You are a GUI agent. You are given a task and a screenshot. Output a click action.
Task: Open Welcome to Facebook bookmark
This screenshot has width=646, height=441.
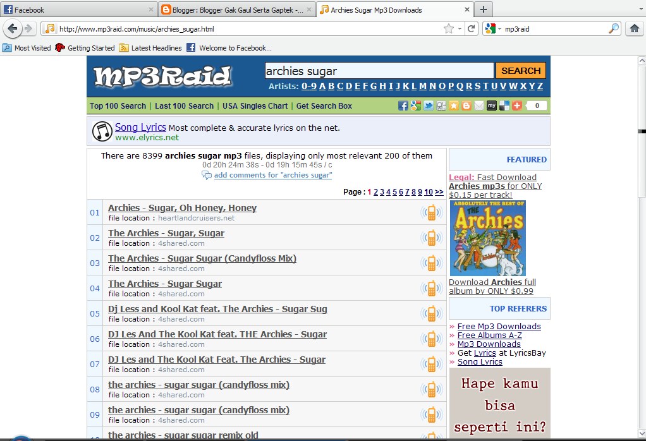[229, 48]
